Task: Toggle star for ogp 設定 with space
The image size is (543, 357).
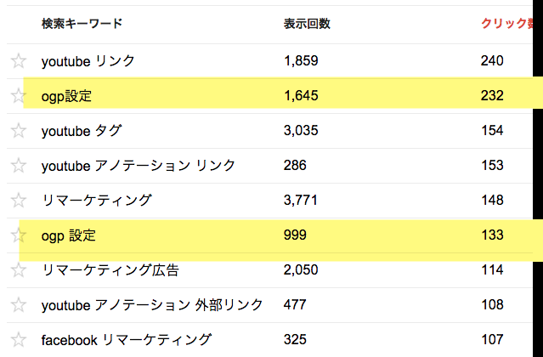Action: pos(19,235)
